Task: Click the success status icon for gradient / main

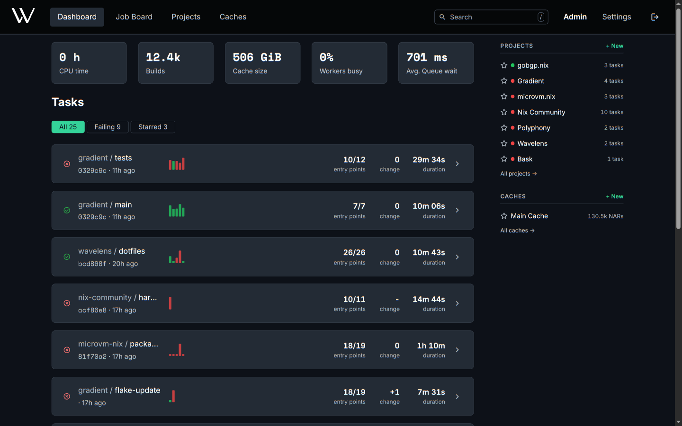Action: tap(67, 210)
